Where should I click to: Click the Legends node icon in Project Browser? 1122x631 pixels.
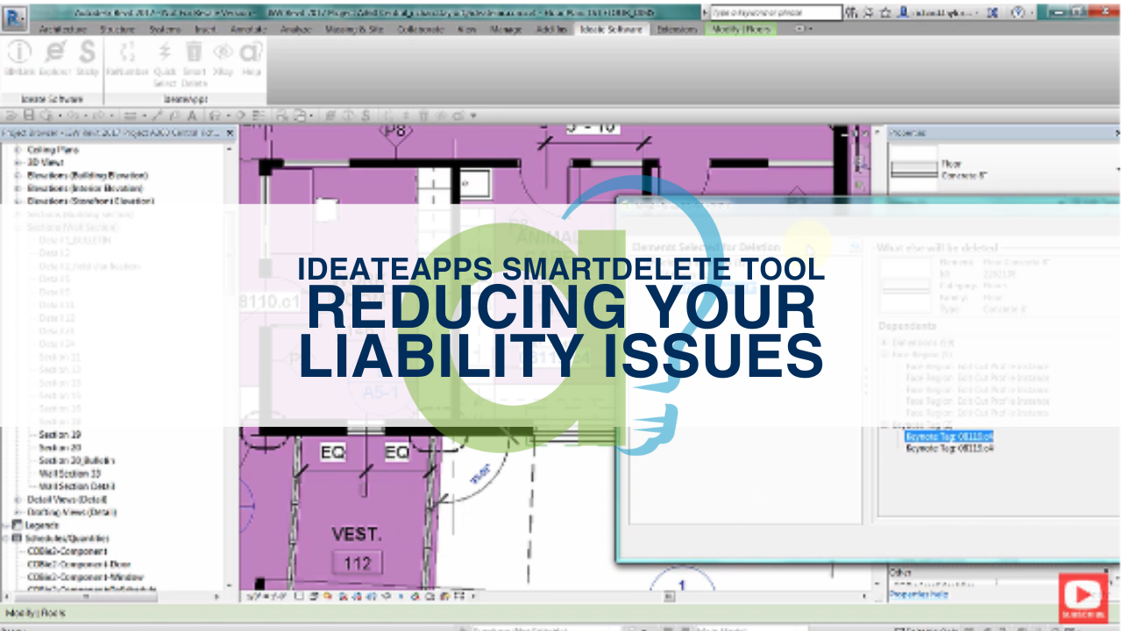click(18, 525)
